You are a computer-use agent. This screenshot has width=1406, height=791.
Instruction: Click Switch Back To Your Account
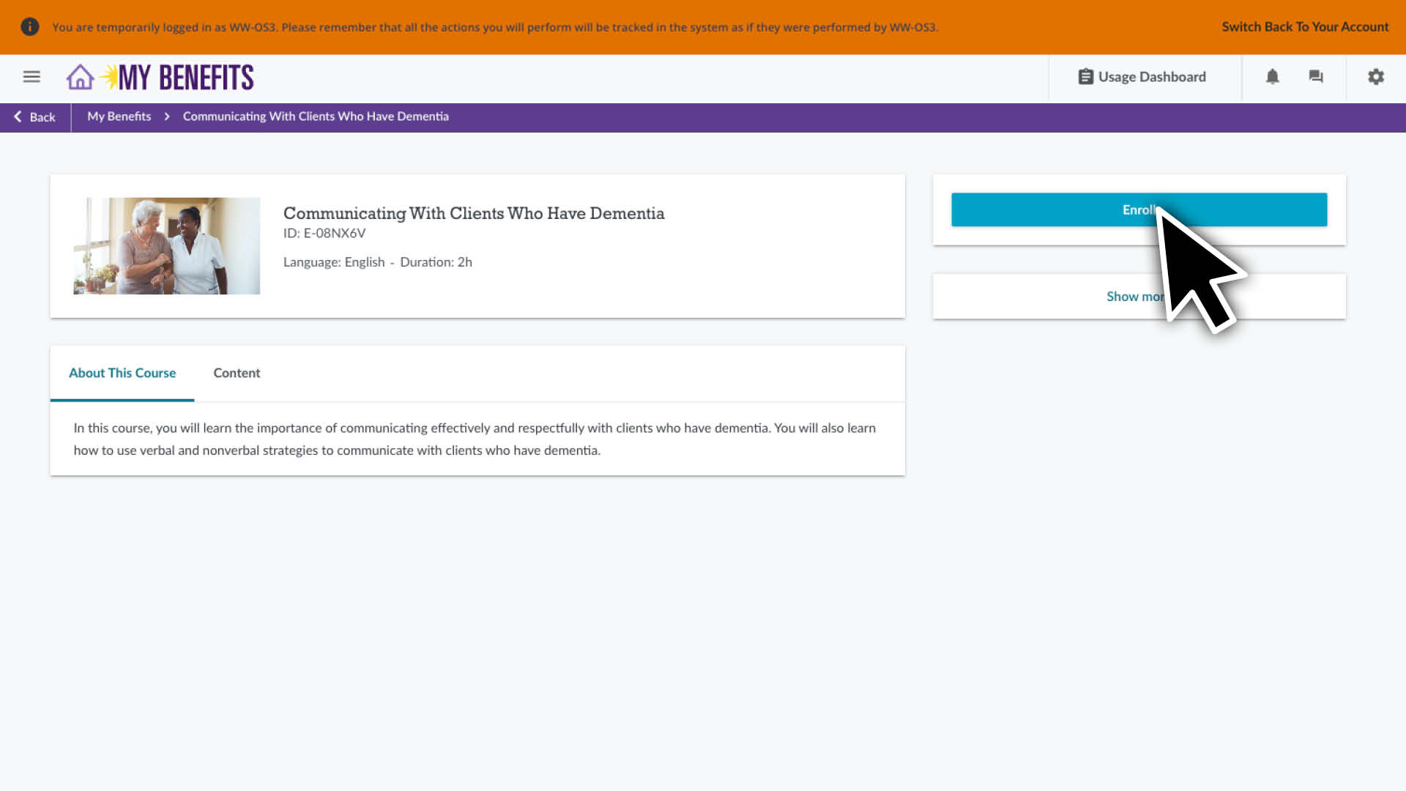[x=1304, y=27]
